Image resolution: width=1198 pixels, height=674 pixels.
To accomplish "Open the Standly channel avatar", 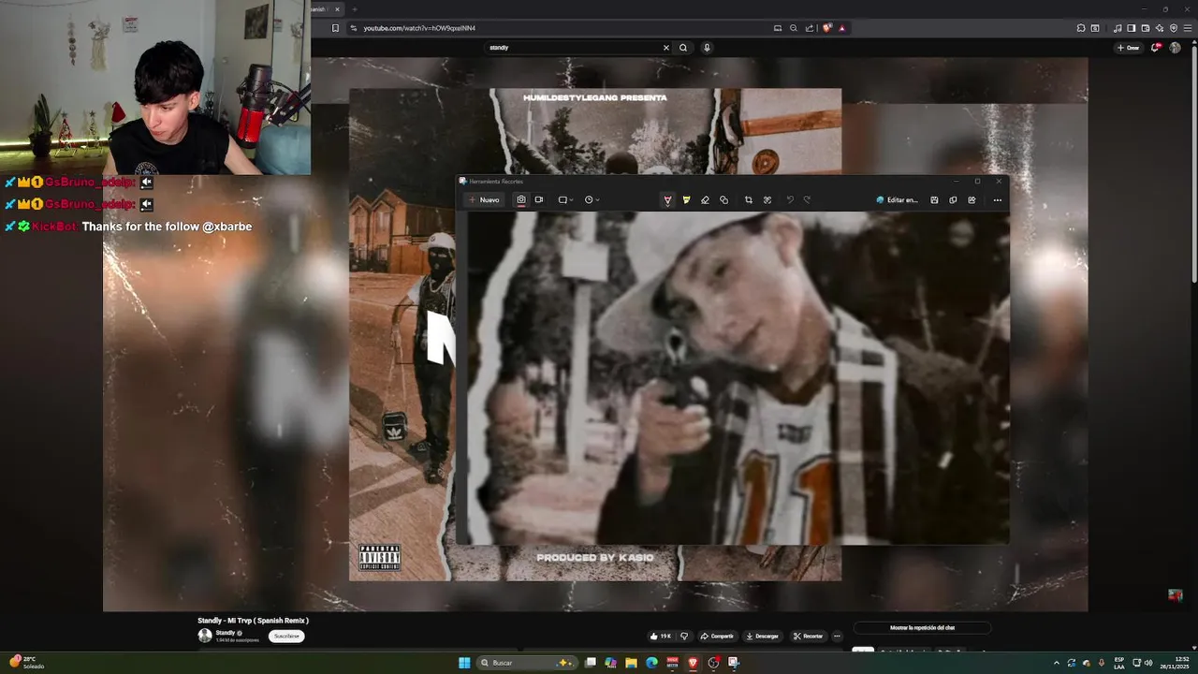I will tap(205, 636).
